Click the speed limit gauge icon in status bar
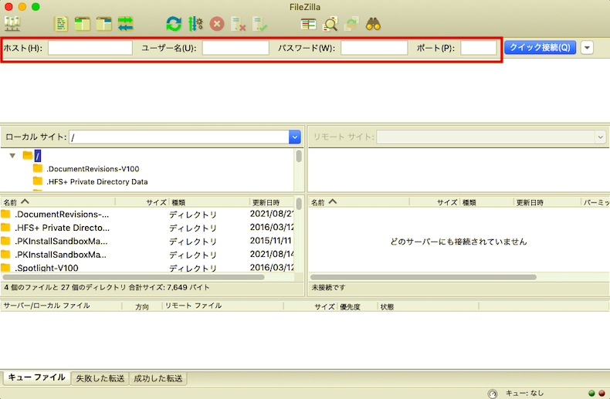 pos(492,394)
